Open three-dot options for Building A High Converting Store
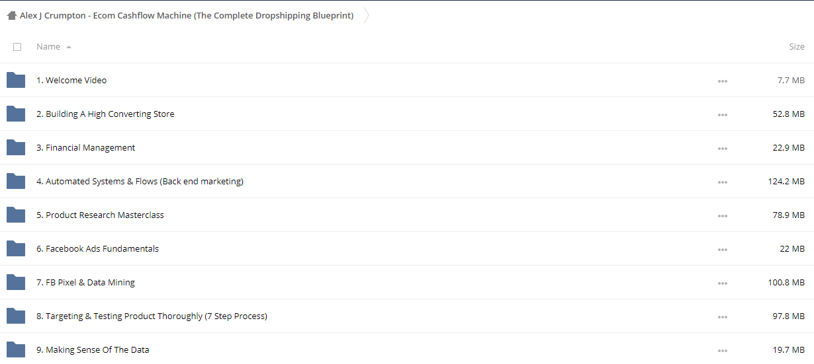 723,115
